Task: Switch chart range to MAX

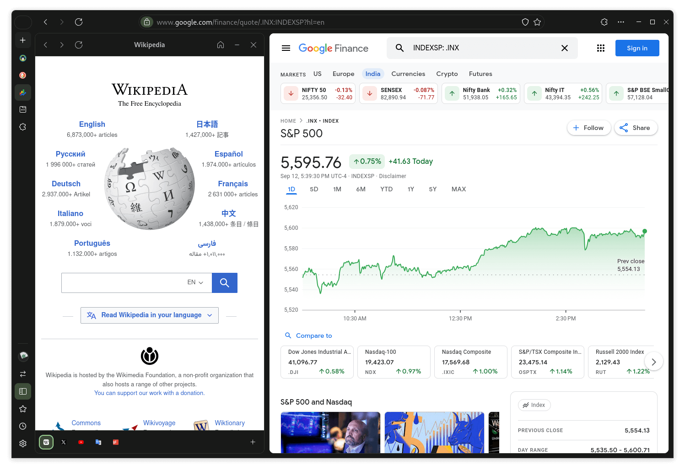Action: pos(458,189)
